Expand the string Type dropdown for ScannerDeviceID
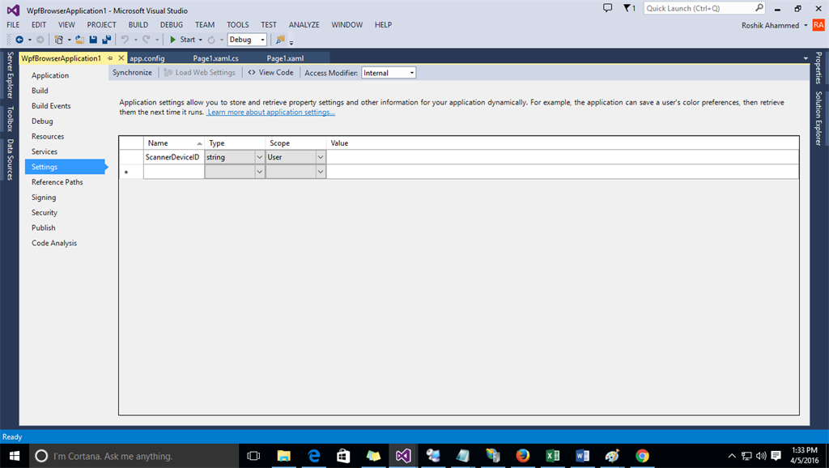Screen dimensions: 829x468 pos(260,157)
